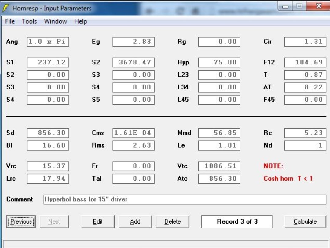Click the Record 3 of 3 indicator

(x=237, y=221)
